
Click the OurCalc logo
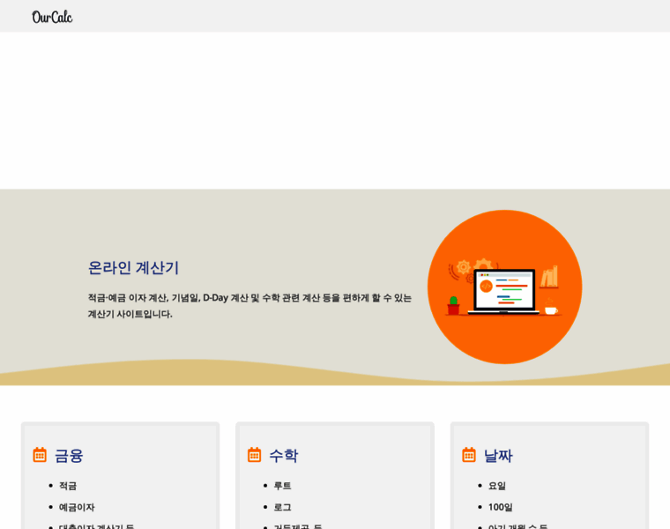tap(52, 17)
